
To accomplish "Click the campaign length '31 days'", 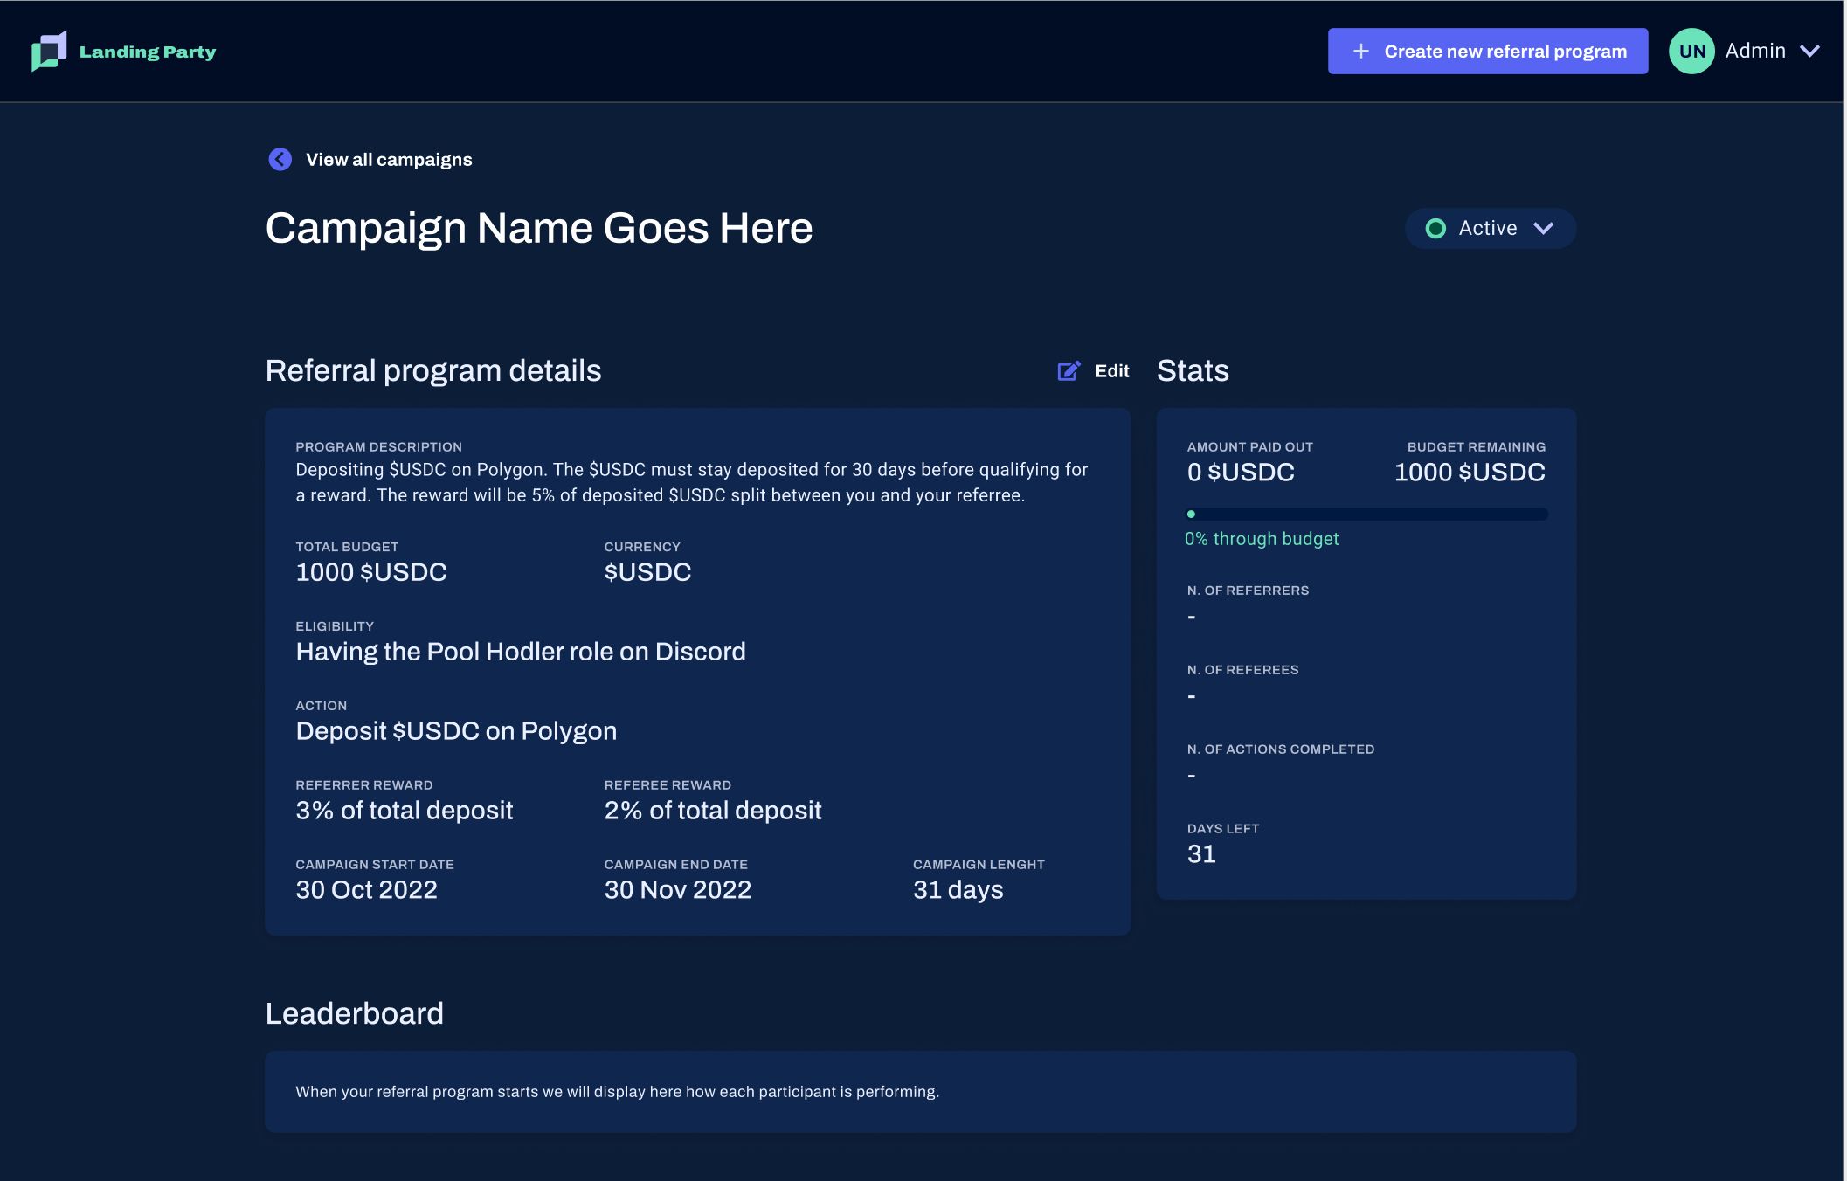I will [x=958, y=890].
